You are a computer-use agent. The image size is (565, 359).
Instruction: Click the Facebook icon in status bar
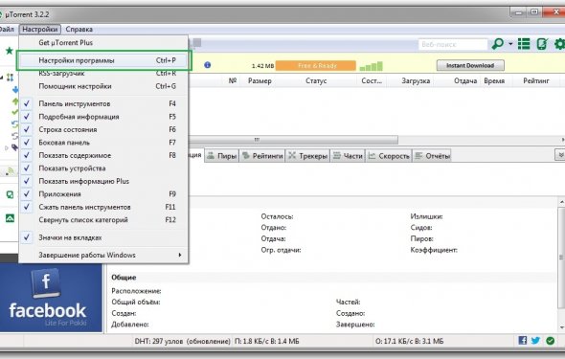click(523, 340)
